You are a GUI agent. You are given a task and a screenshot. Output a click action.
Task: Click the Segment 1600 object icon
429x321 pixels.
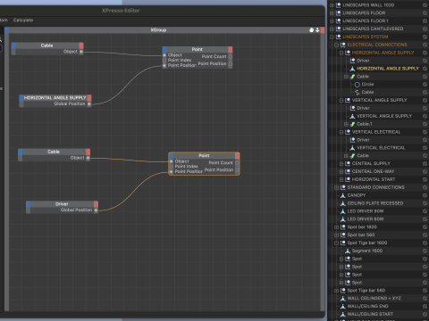(x=348, y=251)
